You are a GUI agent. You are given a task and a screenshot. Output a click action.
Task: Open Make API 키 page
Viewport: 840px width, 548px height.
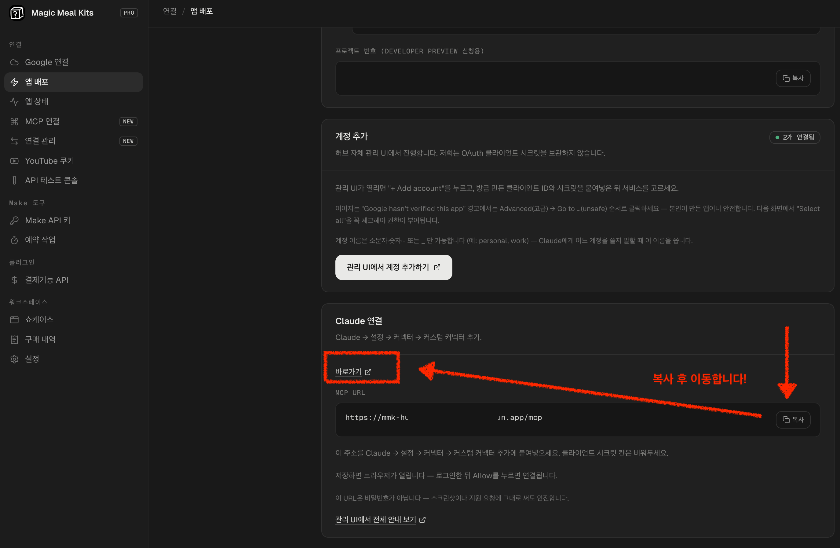pos(73,221)
